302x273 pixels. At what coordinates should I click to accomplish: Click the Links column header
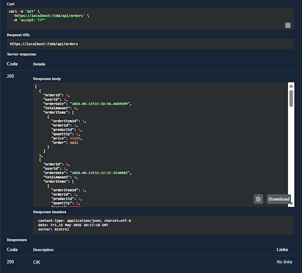coord(282,250)
